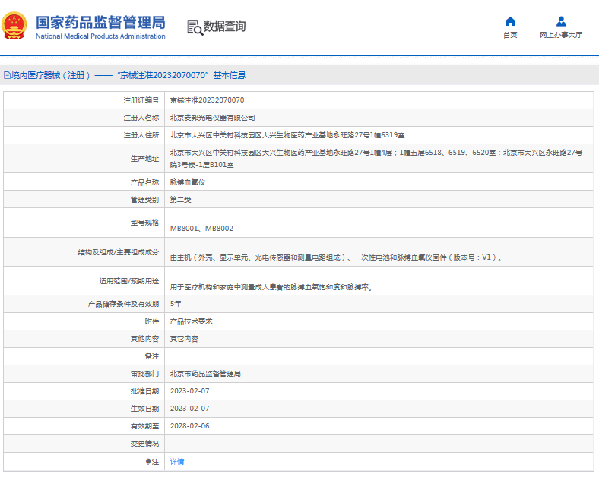Click the 网上办事大厅 label

point(561,35)
